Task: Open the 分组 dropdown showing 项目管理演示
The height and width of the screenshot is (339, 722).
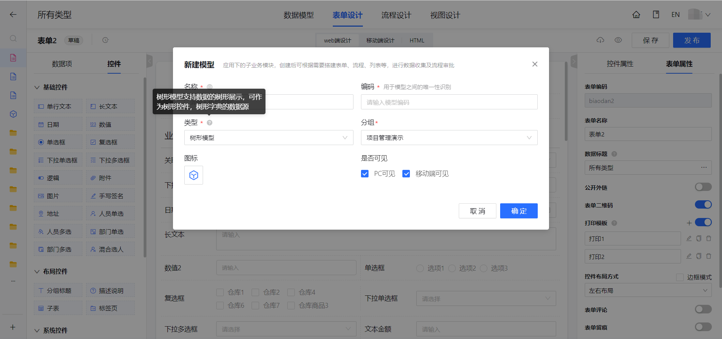Action: pos(449,138)
